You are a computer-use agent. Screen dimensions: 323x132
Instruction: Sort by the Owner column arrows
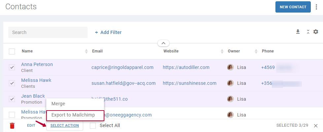pos(256,51)
